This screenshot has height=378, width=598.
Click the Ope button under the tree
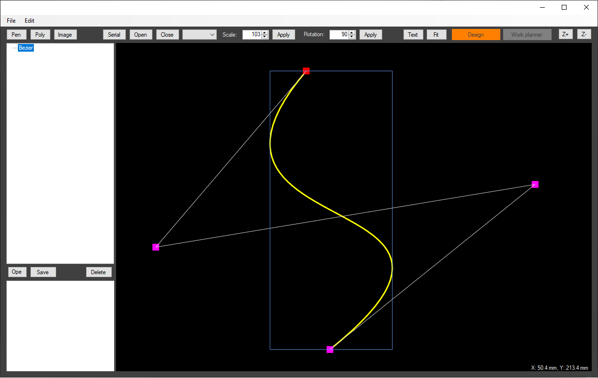click(17, 272)
